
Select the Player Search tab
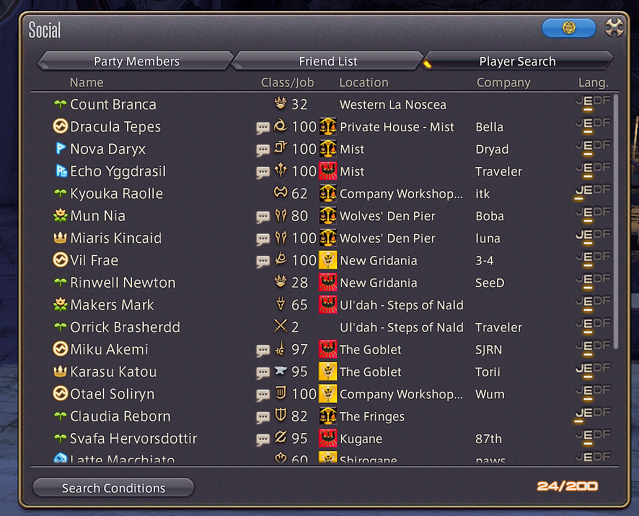pyautogui.click(x=518, y=61)
